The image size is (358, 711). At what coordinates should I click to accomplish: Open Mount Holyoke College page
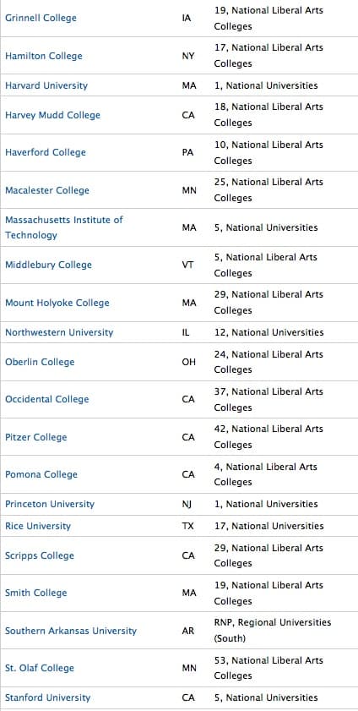point(57,303)
